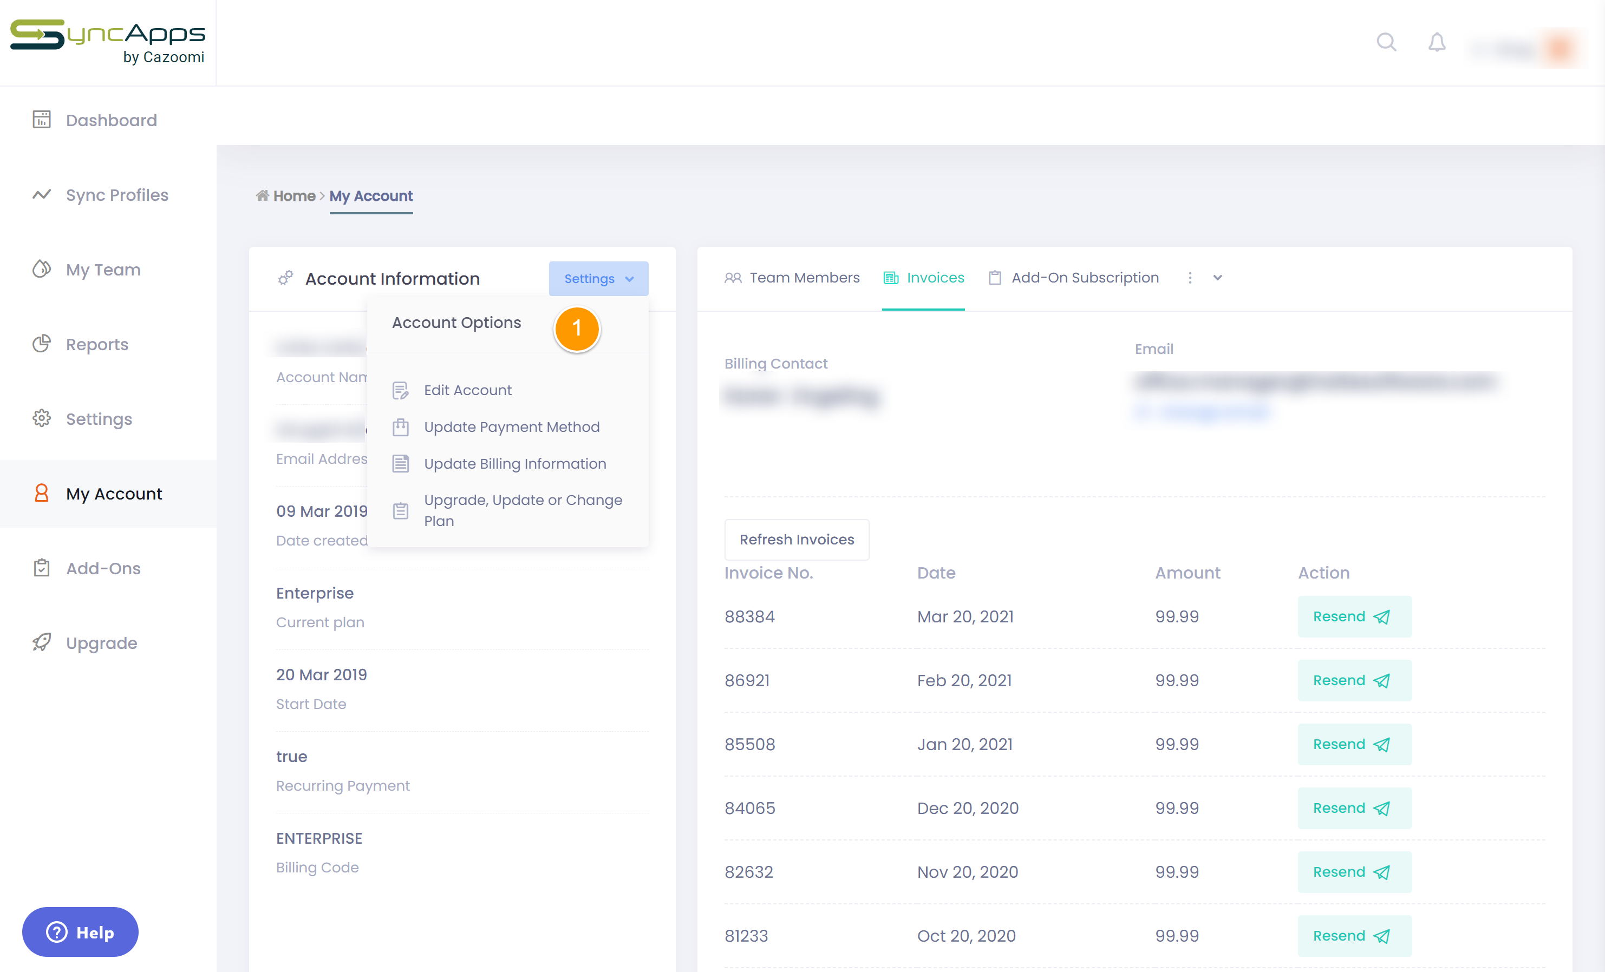The image size is (1605, 972).
Task: Open Dashboard from sidebar icon
Action: (42, 120)
